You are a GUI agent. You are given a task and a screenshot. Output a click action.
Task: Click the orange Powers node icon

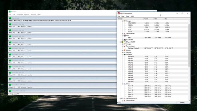tap(124, 50)
